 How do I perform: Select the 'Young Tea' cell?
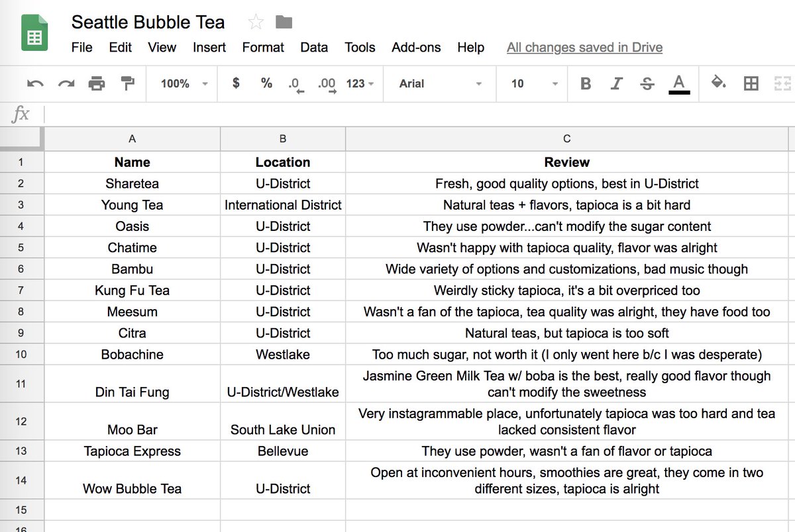132,205
